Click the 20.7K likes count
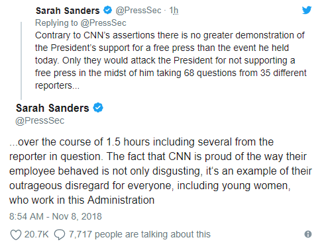Image resolution: width=320 pixels, height=250 pixels. pyautogui.click(x=36, y=234)
